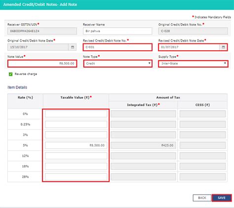Click the Note Value label
The height and width of the screenshot is (208, 234).
tap(15, 57)
